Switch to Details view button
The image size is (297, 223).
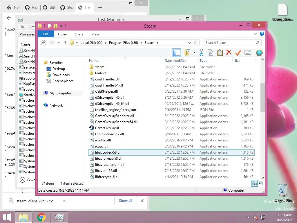[254, 184]
